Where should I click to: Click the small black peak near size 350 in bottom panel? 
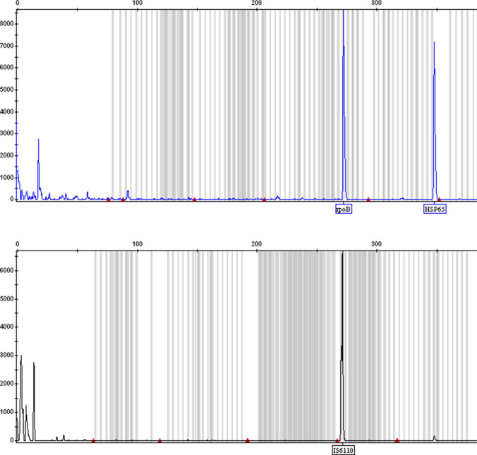434,438
